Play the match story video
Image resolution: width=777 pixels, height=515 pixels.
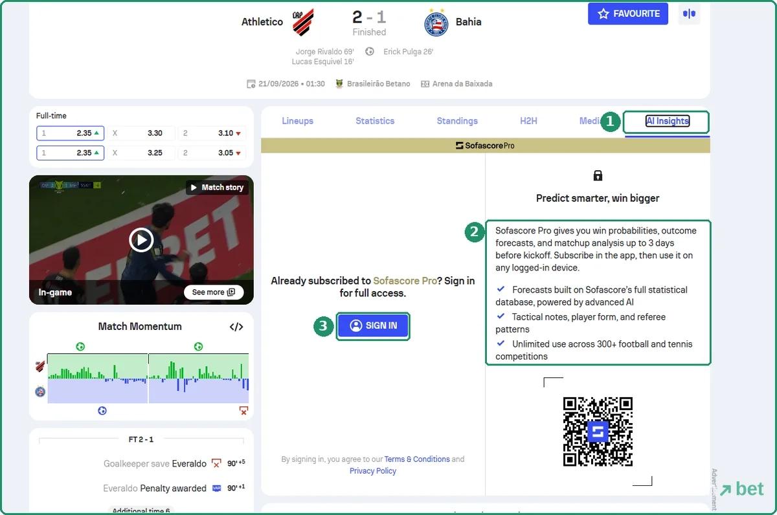pos(141,240)
